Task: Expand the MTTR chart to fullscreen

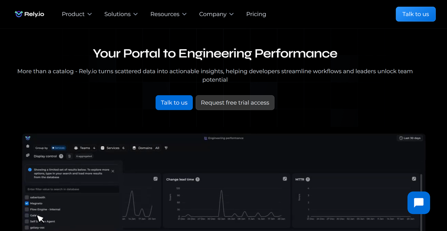Action: coord(414,179)
